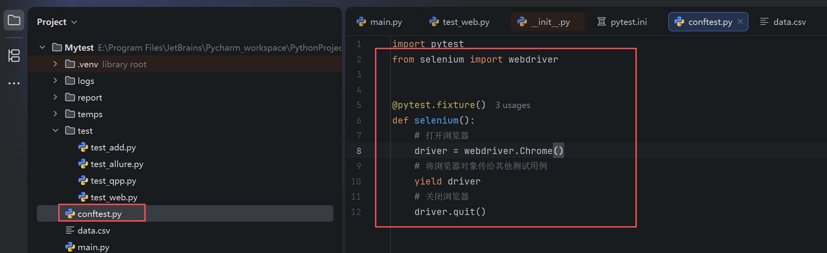
Task: Switch to the __init__.py editor tab
Action: pyautogui.click(x=548, y=22)
